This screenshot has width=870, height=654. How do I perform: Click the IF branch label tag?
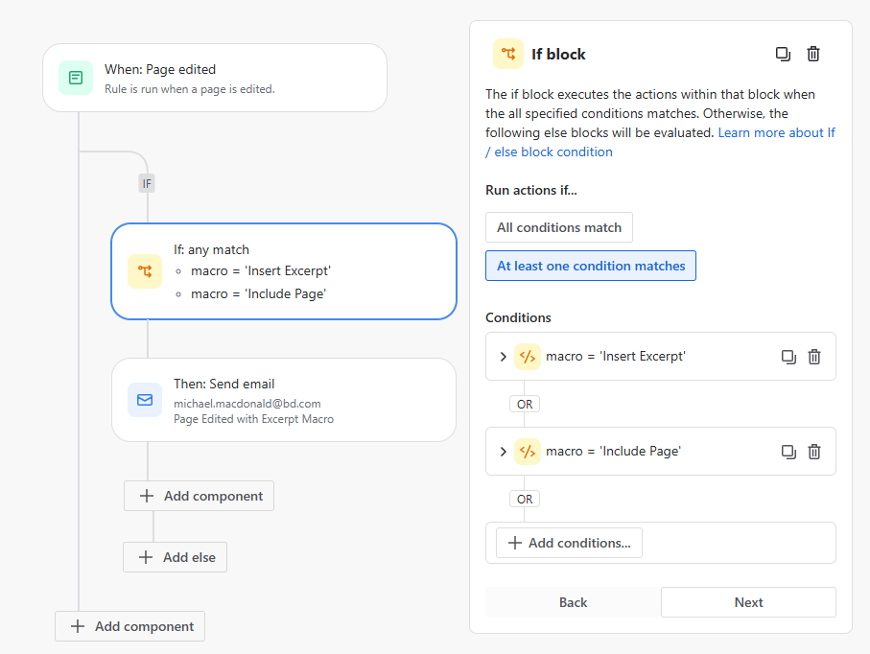click(147, 183)
